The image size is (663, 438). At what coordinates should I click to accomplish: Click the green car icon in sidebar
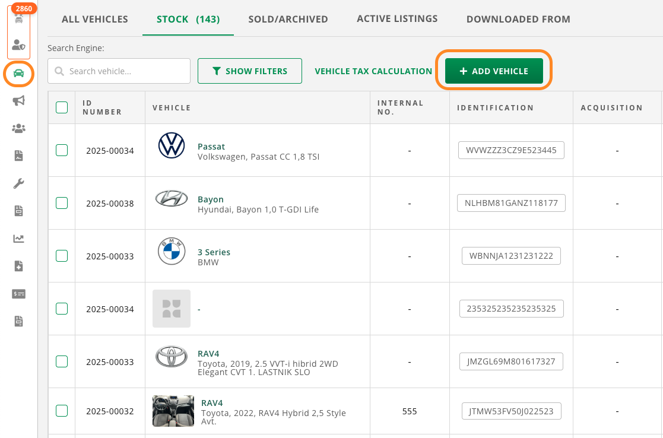[x=18, y=73]
